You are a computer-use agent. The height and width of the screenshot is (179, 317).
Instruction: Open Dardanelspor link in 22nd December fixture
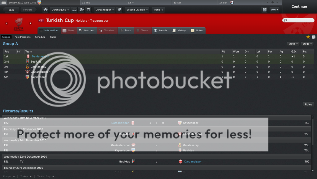(193, 162)
